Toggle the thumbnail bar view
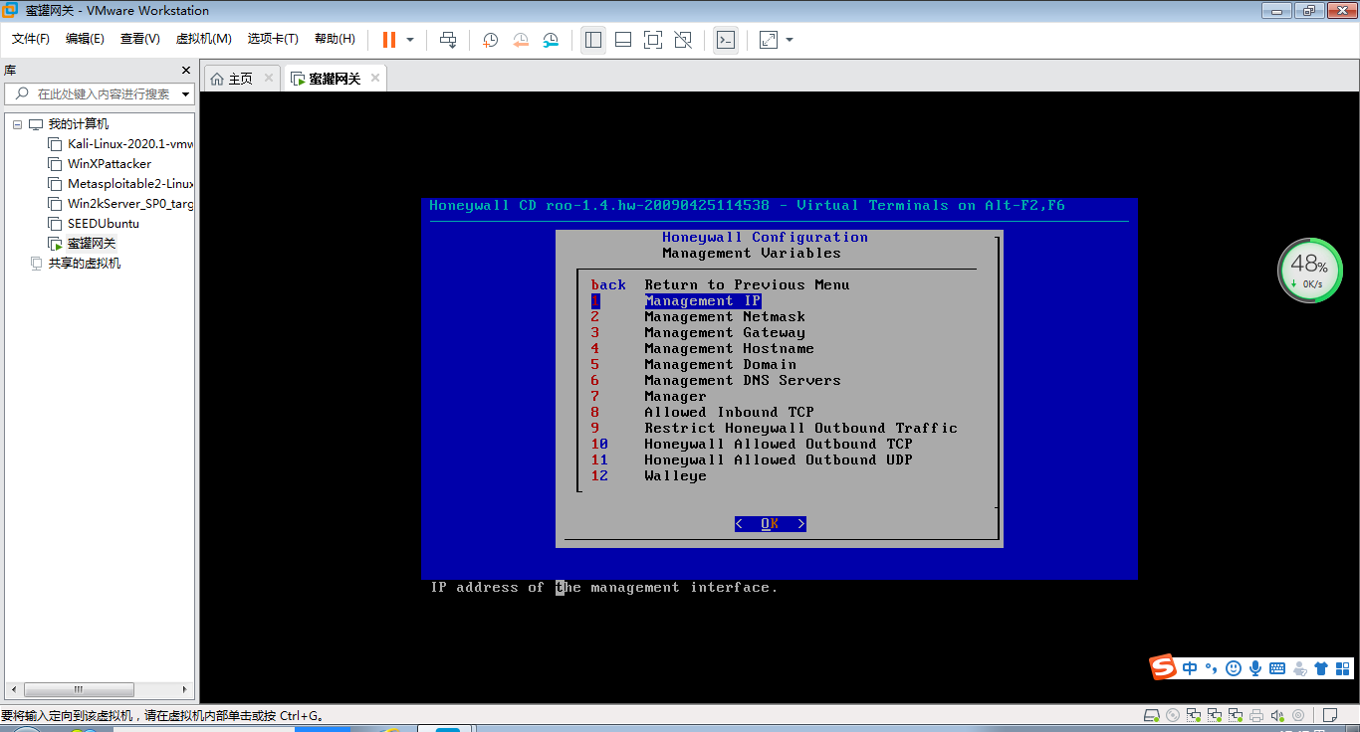 [x=623, y=40]
